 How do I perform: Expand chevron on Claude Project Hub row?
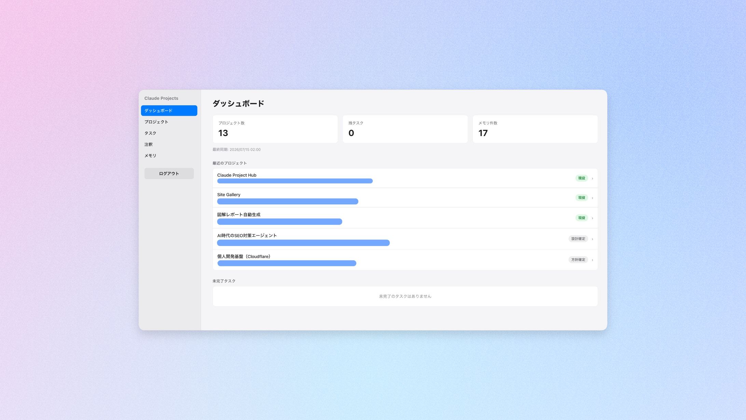point(592,178)
